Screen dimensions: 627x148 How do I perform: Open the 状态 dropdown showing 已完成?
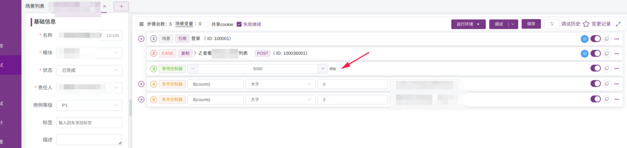pos(89,70)
